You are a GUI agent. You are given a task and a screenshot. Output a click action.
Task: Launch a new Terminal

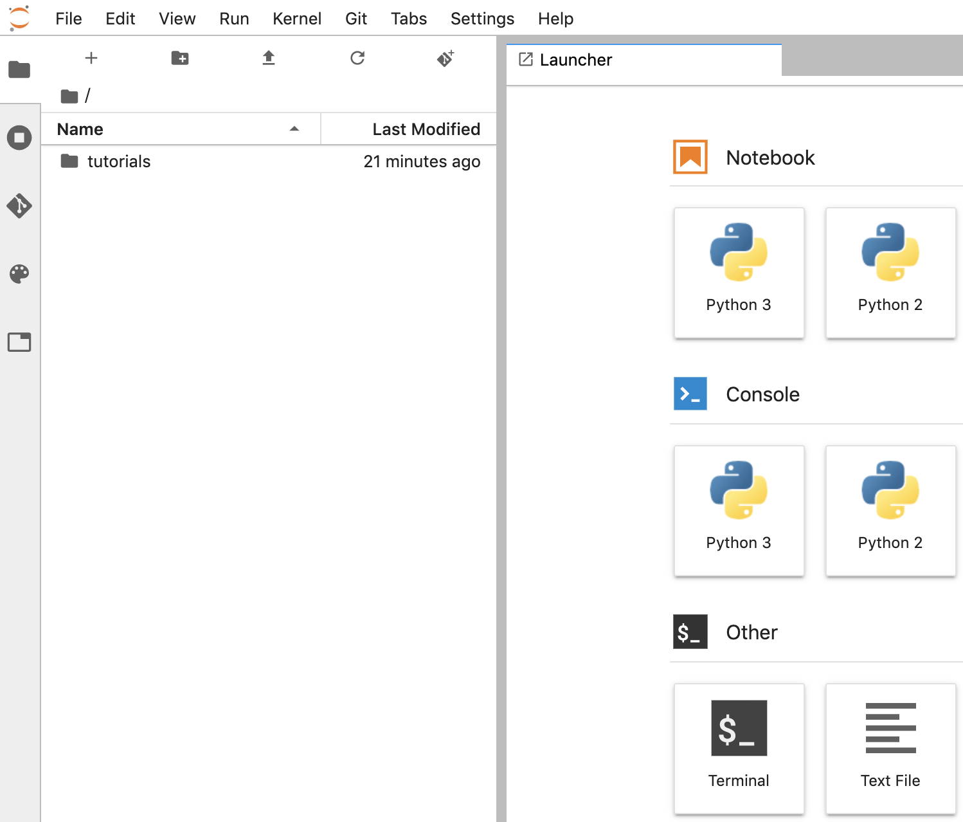click(x=739, y=748)
